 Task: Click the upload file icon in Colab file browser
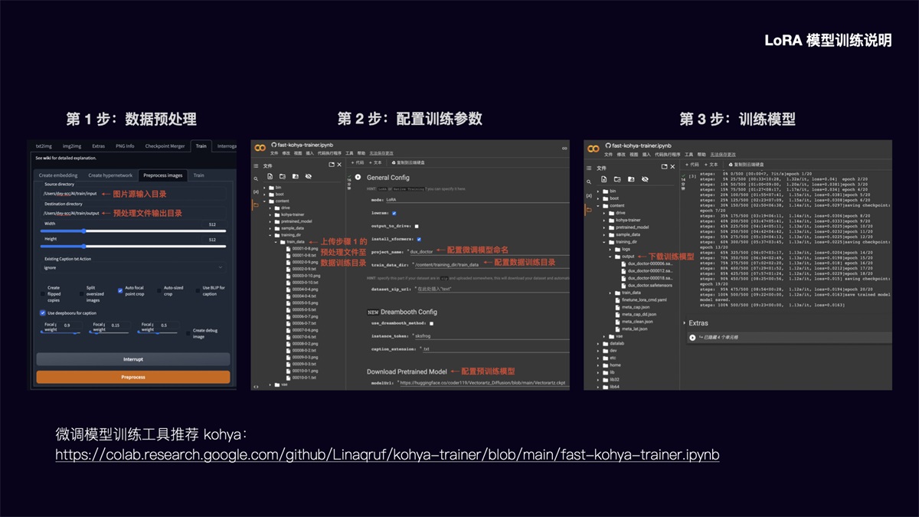(270, 176)
